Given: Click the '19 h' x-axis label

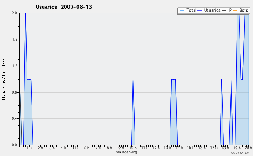Looking at the screenshot, I should 237,148.
